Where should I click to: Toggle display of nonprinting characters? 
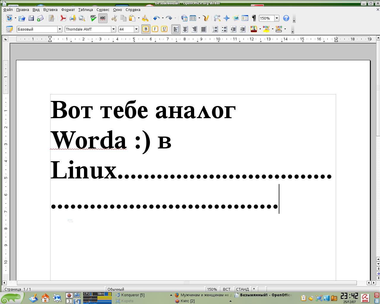tap(253, 18)
